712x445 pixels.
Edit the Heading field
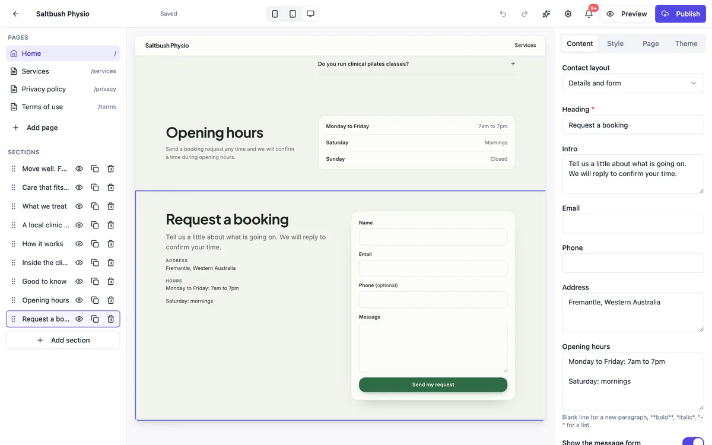633,125
